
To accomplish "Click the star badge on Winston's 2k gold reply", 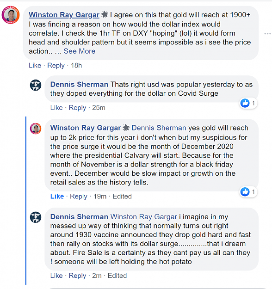I will click(126, 128).
